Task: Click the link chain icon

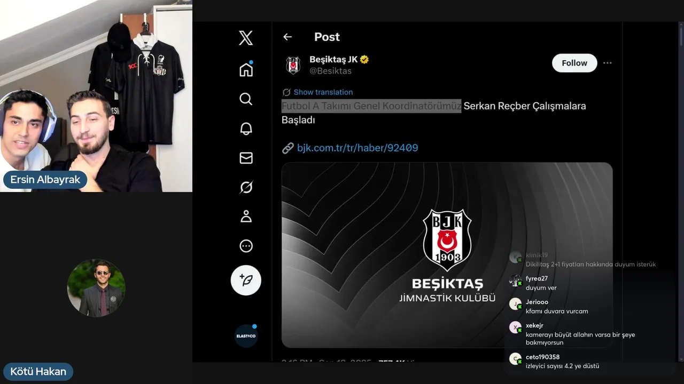Action: tap(287, 148)
